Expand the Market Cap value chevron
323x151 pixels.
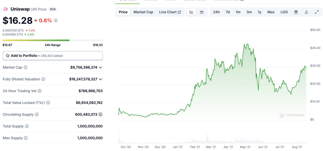coord(100,67)
